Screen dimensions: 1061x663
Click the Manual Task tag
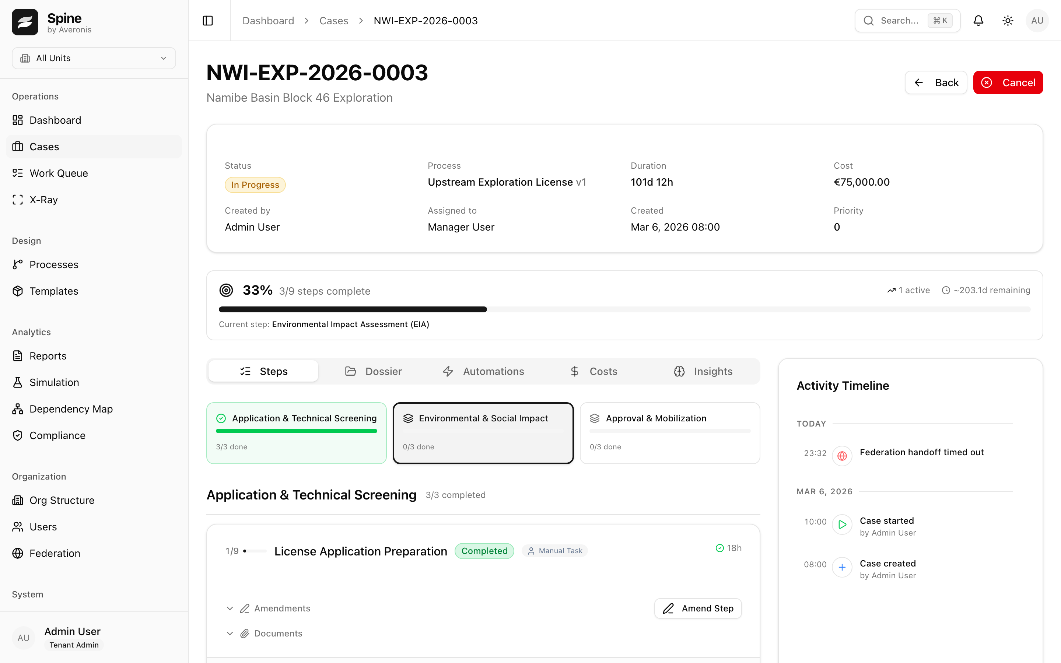pyautogui.click(x=555, y=551)
